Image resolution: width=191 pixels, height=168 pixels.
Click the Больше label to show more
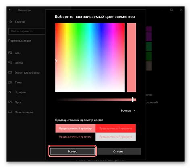126,110
